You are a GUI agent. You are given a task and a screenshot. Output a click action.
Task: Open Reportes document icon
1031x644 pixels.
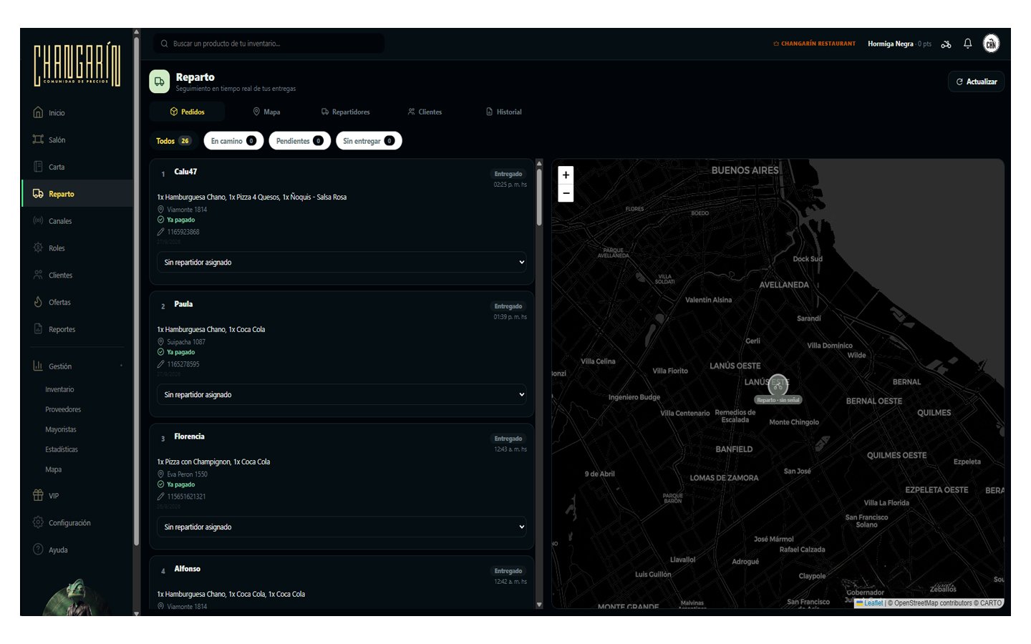pyautogui.click(x=38, y=329)
